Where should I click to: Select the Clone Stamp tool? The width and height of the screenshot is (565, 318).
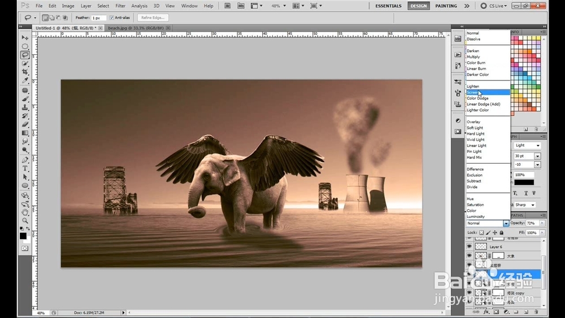pos(25,107)
